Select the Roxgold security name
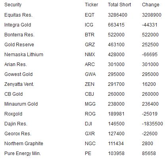Screen dimensions: 167x161 13,114
